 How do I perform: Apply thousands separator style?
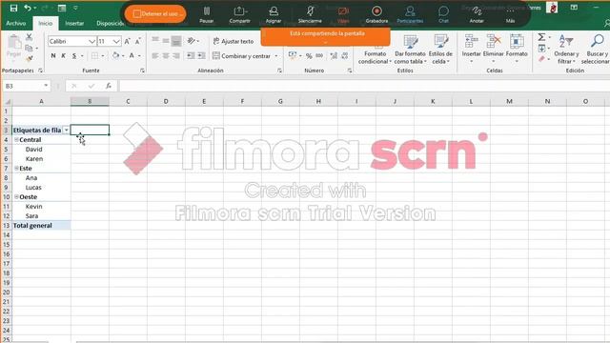pos(319,56)
